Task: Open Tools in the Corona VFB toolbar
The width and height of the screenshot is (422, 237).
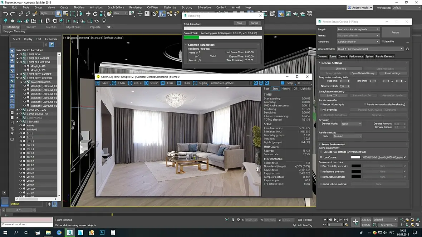Action: point(183,83)
